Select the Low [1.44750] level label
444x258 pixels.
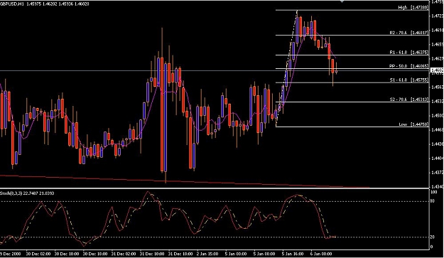(x=413, y=124)
